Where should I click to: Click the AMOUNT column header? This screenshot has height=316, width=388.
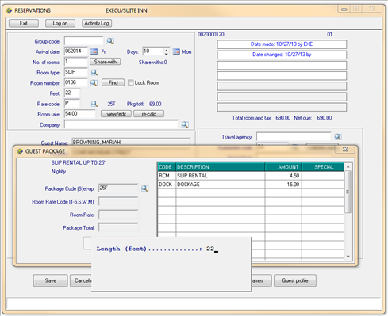pyautogui.click(x=283, y=167)
